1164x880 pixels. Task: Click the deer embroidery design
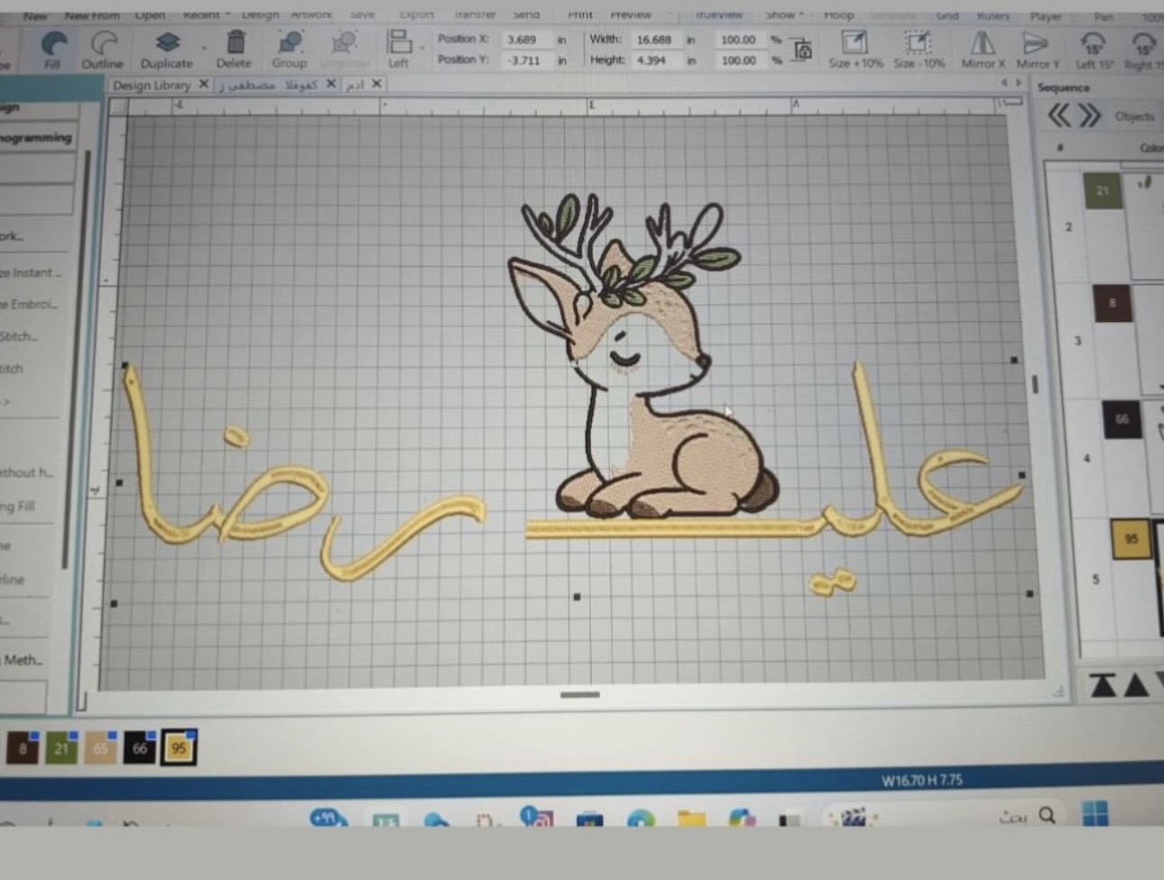tap(643, 357)
